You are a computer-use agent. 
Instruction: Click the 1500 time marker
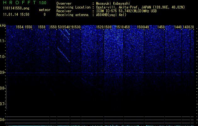140,27
